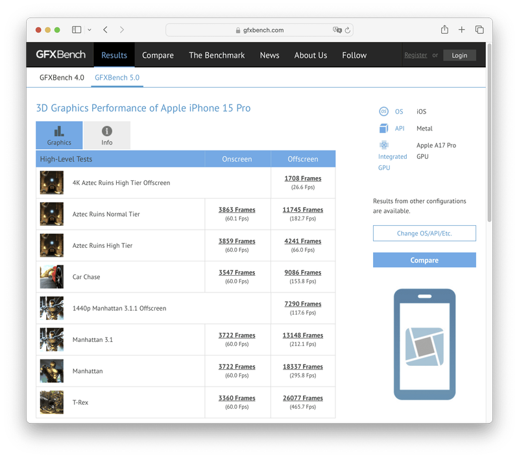Click the Login button
Viewport: 519px width, 458px height.
pyautogui.click(x=459, y=55)
